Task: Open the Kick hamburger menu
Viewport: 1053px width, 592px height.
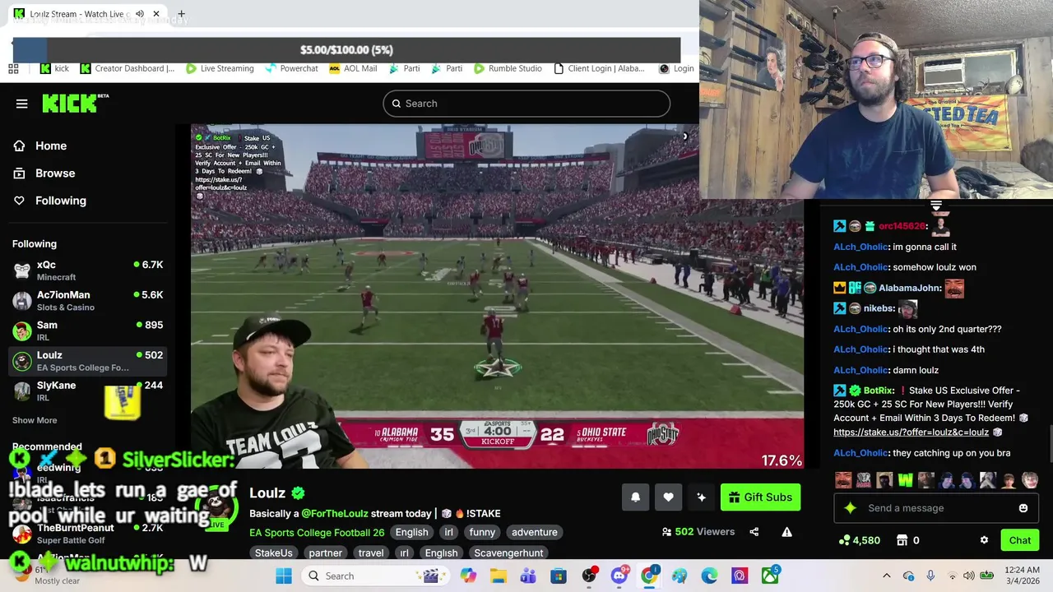Action: pyautogui.click(x=21, y=104)
